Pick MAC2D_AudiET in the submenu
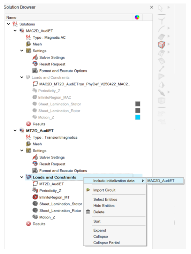This screenshot has width=191, height=254. point(165,180)
